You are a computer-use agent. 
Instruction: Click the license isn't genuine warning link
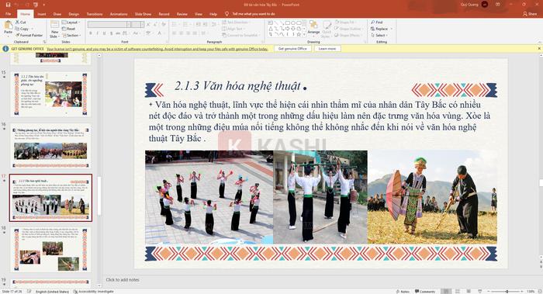tap(157, 49)
